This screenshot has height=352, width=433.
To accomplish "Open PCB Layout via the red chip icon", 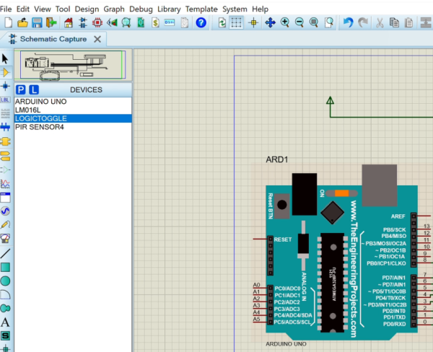I will [x=97, y=22].
